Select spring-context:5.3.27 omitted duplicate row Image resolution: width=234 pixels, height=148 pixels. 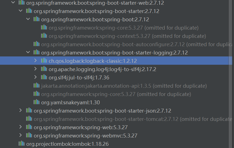[x=116, y=36]
